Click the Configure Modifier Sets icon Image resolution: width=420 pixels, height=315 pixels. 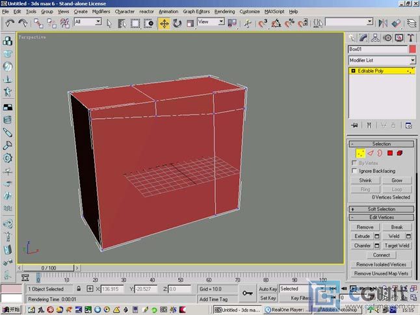click(409, 125)
